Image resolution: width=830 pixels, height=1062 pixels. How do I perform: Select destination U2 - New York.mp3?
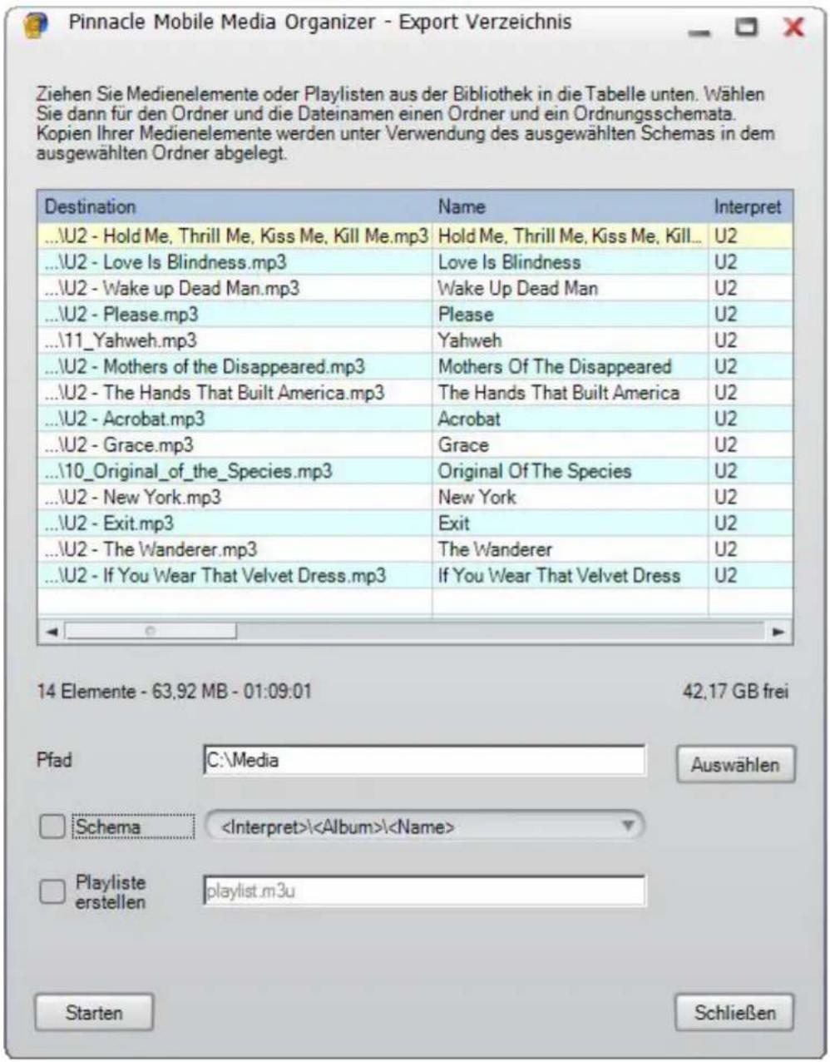235,498
